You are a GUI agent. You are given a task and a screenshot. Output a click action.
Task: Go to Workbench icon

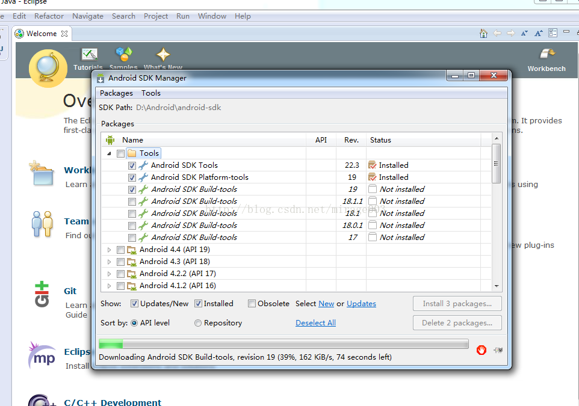(547, 54)
